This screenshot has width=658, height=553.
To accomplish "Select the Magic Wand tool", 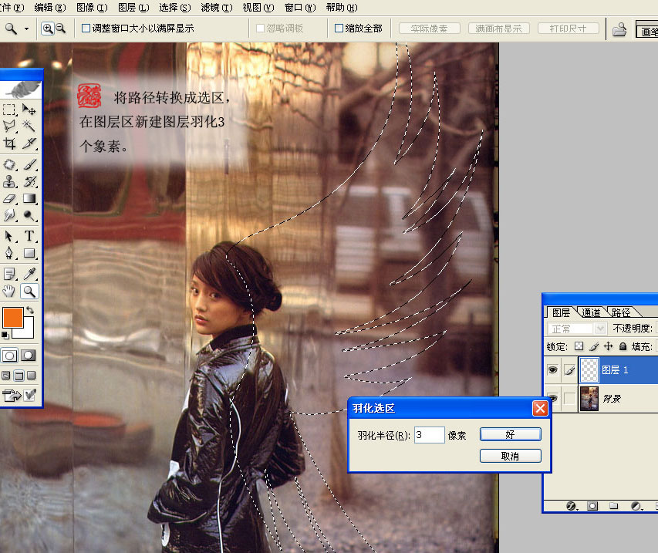I will point(29,126).
